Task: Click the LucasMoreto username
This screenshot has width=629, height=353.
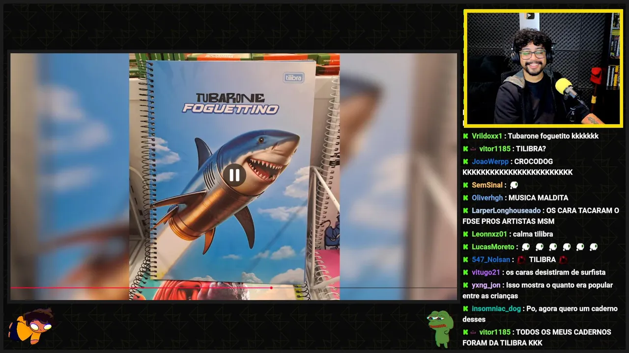Action: (x=493, y=247)
